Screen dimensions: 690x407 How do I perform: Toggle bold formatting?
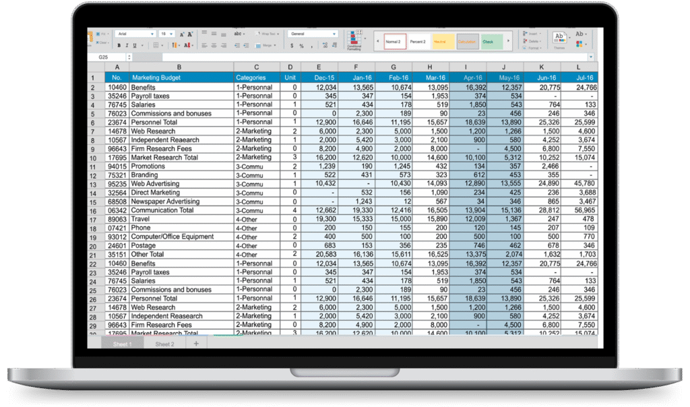[x=118, y=46]
